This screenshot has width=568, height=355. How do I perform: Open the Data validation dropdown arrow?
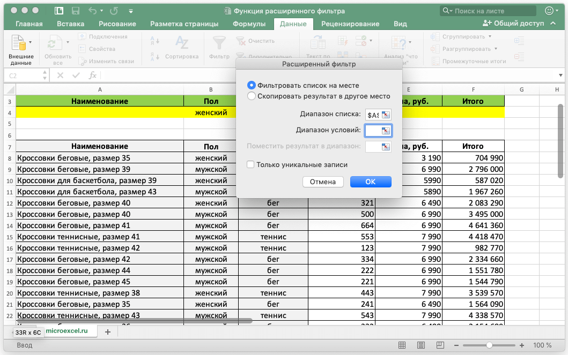point(371,41)
